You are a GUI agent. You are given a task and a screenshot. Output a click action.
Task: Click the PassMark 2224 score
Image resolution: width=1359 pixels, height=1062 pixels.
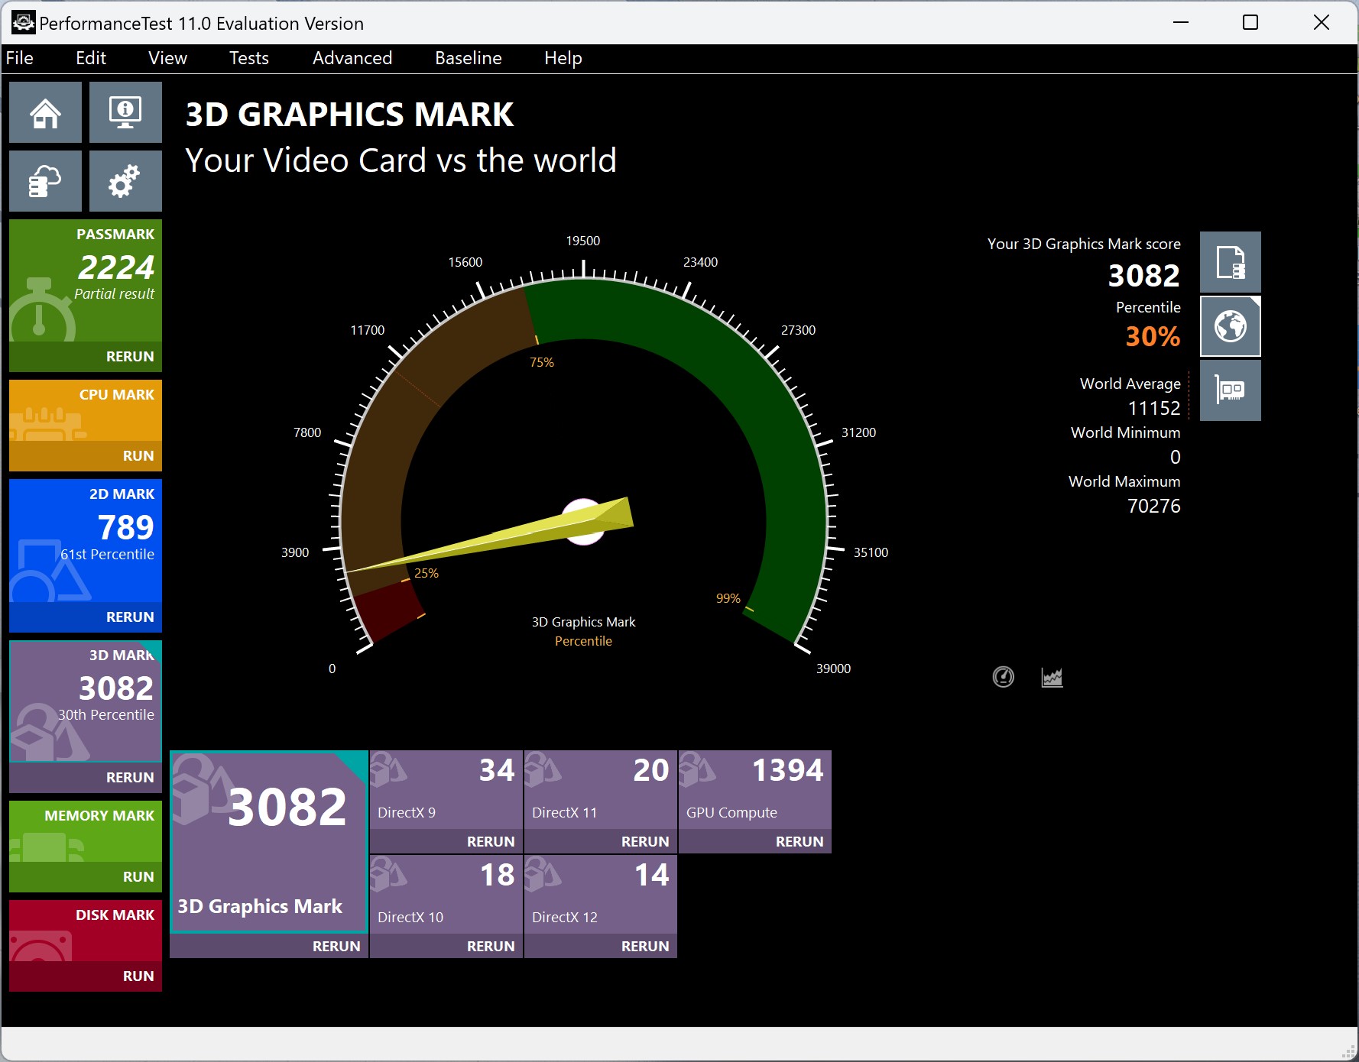(117, 267)
